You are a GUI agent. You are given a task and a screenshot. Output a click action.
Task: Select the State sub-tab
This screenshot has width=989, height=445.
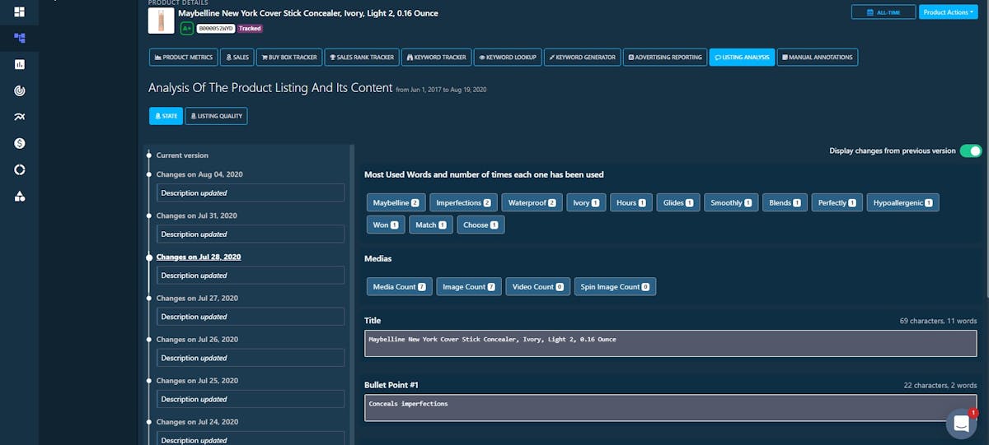[x=166, y=116]
